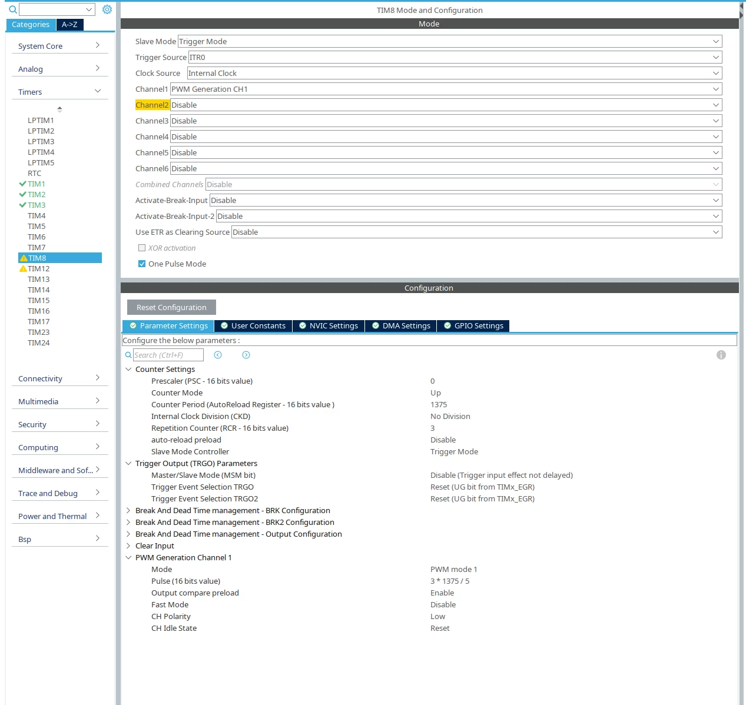Viewport: 746px width, 705px height.
Task: Select RTC in the timers list
Action: 34,173
